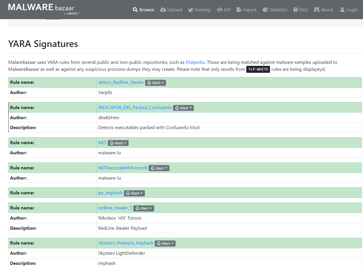Expand Alert dropdown for INDICATOR_EXE_Packed_ConfuserEx
This screenshot has width=363, height=266.
183,108
